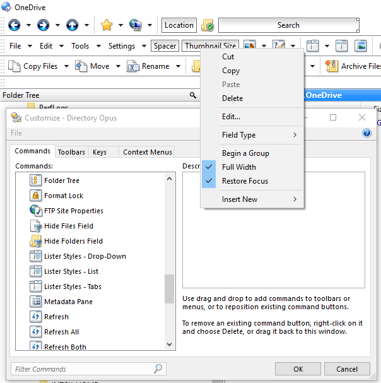Open the Back button history dropdown arrow
The width and height of the screenshot is (381, 383).
click(28, 25)
